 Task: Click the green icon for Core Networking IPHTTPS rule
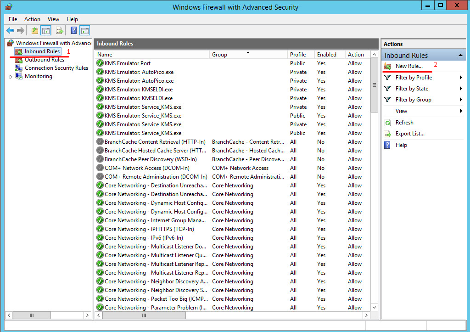click(x=100, y=229)
